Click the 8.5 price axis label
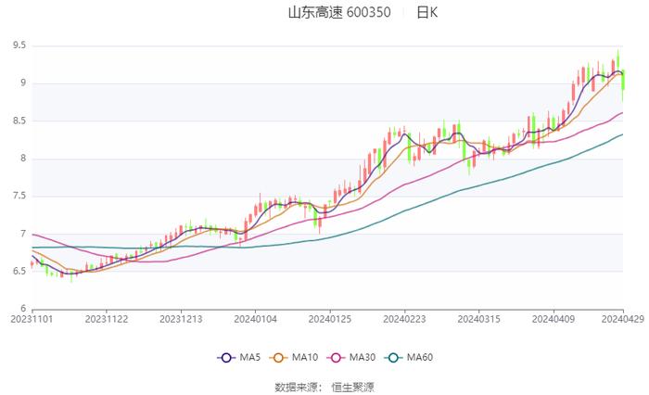Screen dimensions: 649x395 pos(19,121)
